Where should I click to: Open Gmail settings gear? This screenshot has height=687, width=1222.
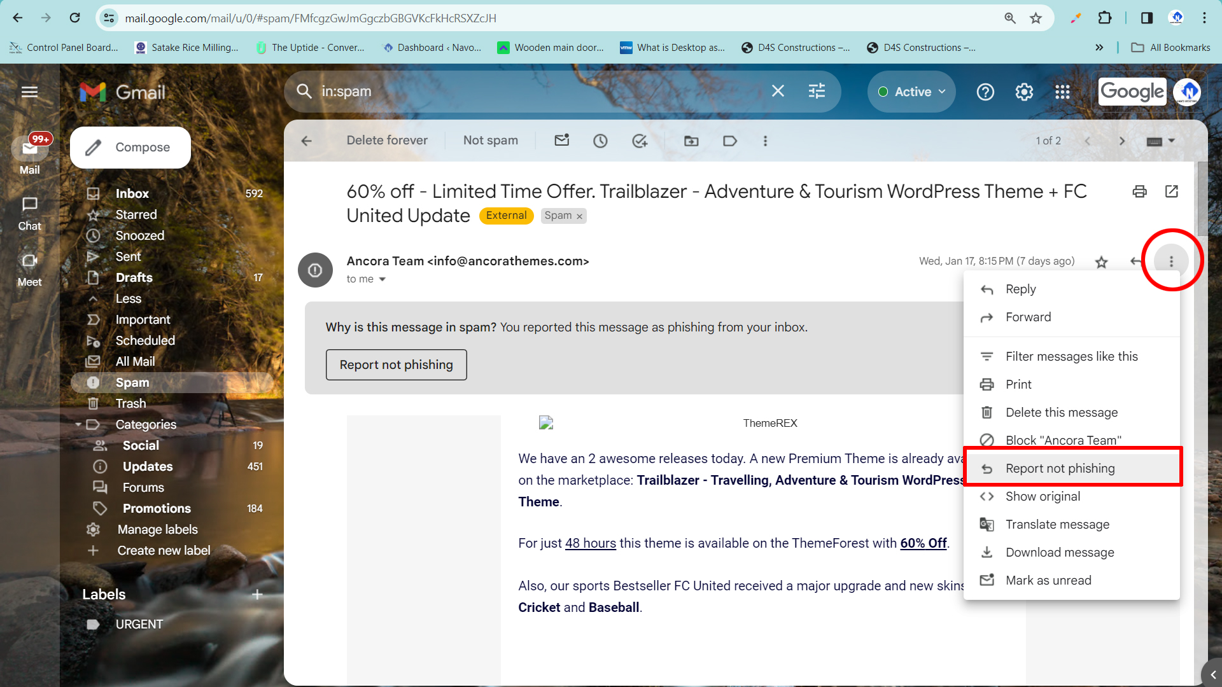tap(1024, 92)
